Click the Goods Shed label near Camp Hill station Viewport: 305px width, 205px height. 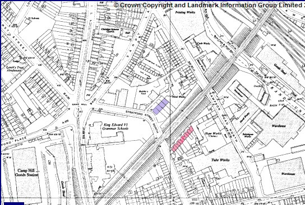[x=63, y=189]
